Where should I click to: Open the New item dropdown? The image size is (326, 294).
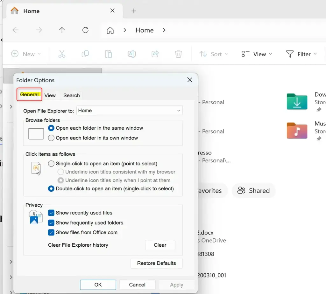[x=26, y=54]
